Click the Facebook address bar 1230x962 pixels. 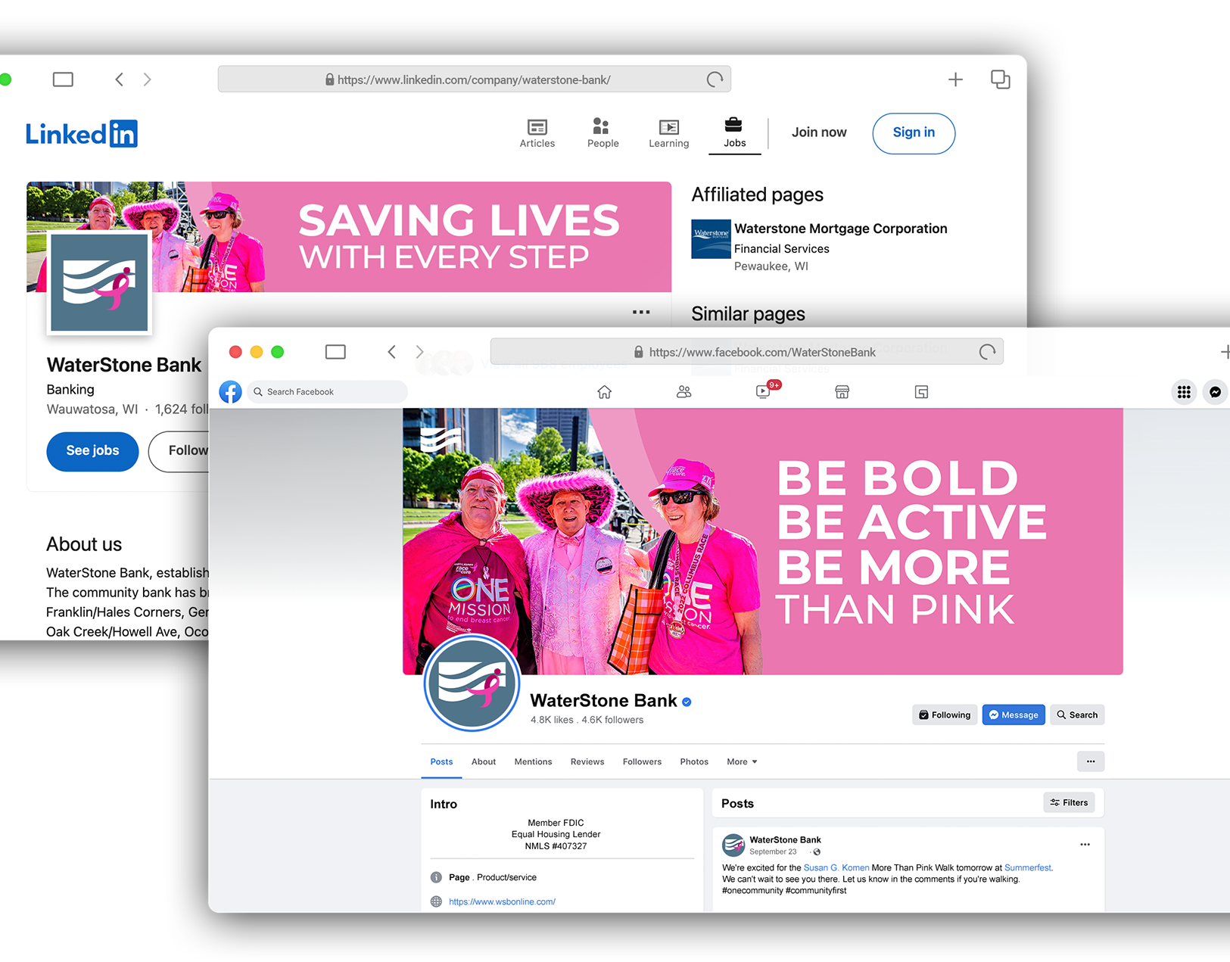(x=747, y=352)
